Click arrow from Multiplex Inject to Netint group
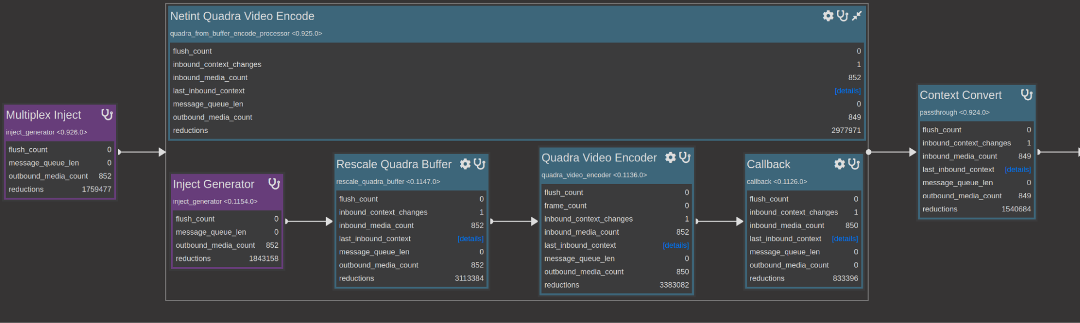This screenshot has width=1080, height=323. [142, 152]
